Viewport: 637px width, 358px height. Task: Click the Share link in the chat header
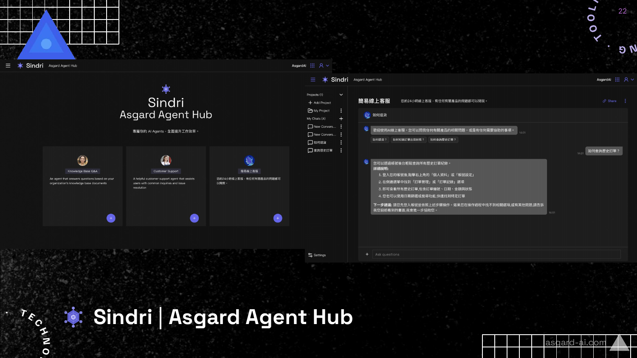610,101
